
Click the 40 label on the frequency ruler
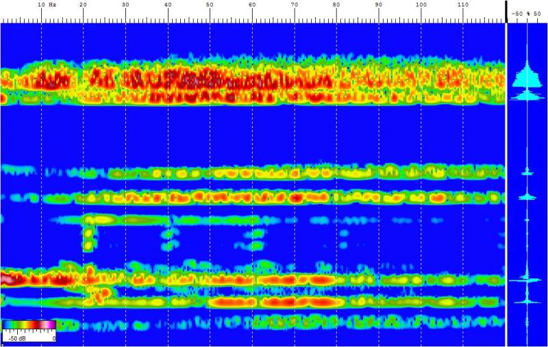click(x=168, y=5)
